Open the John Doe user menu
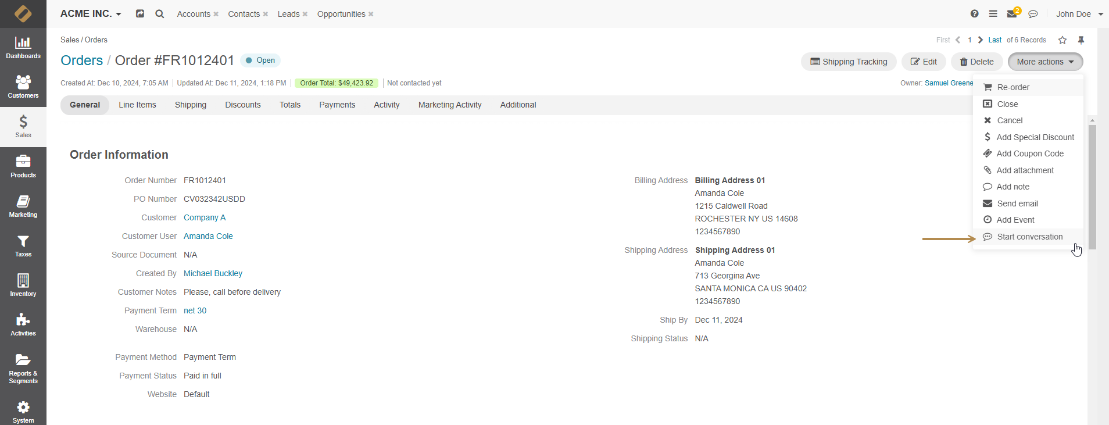This screenshot has height=425, width=1109. [x=1079, y=14]
